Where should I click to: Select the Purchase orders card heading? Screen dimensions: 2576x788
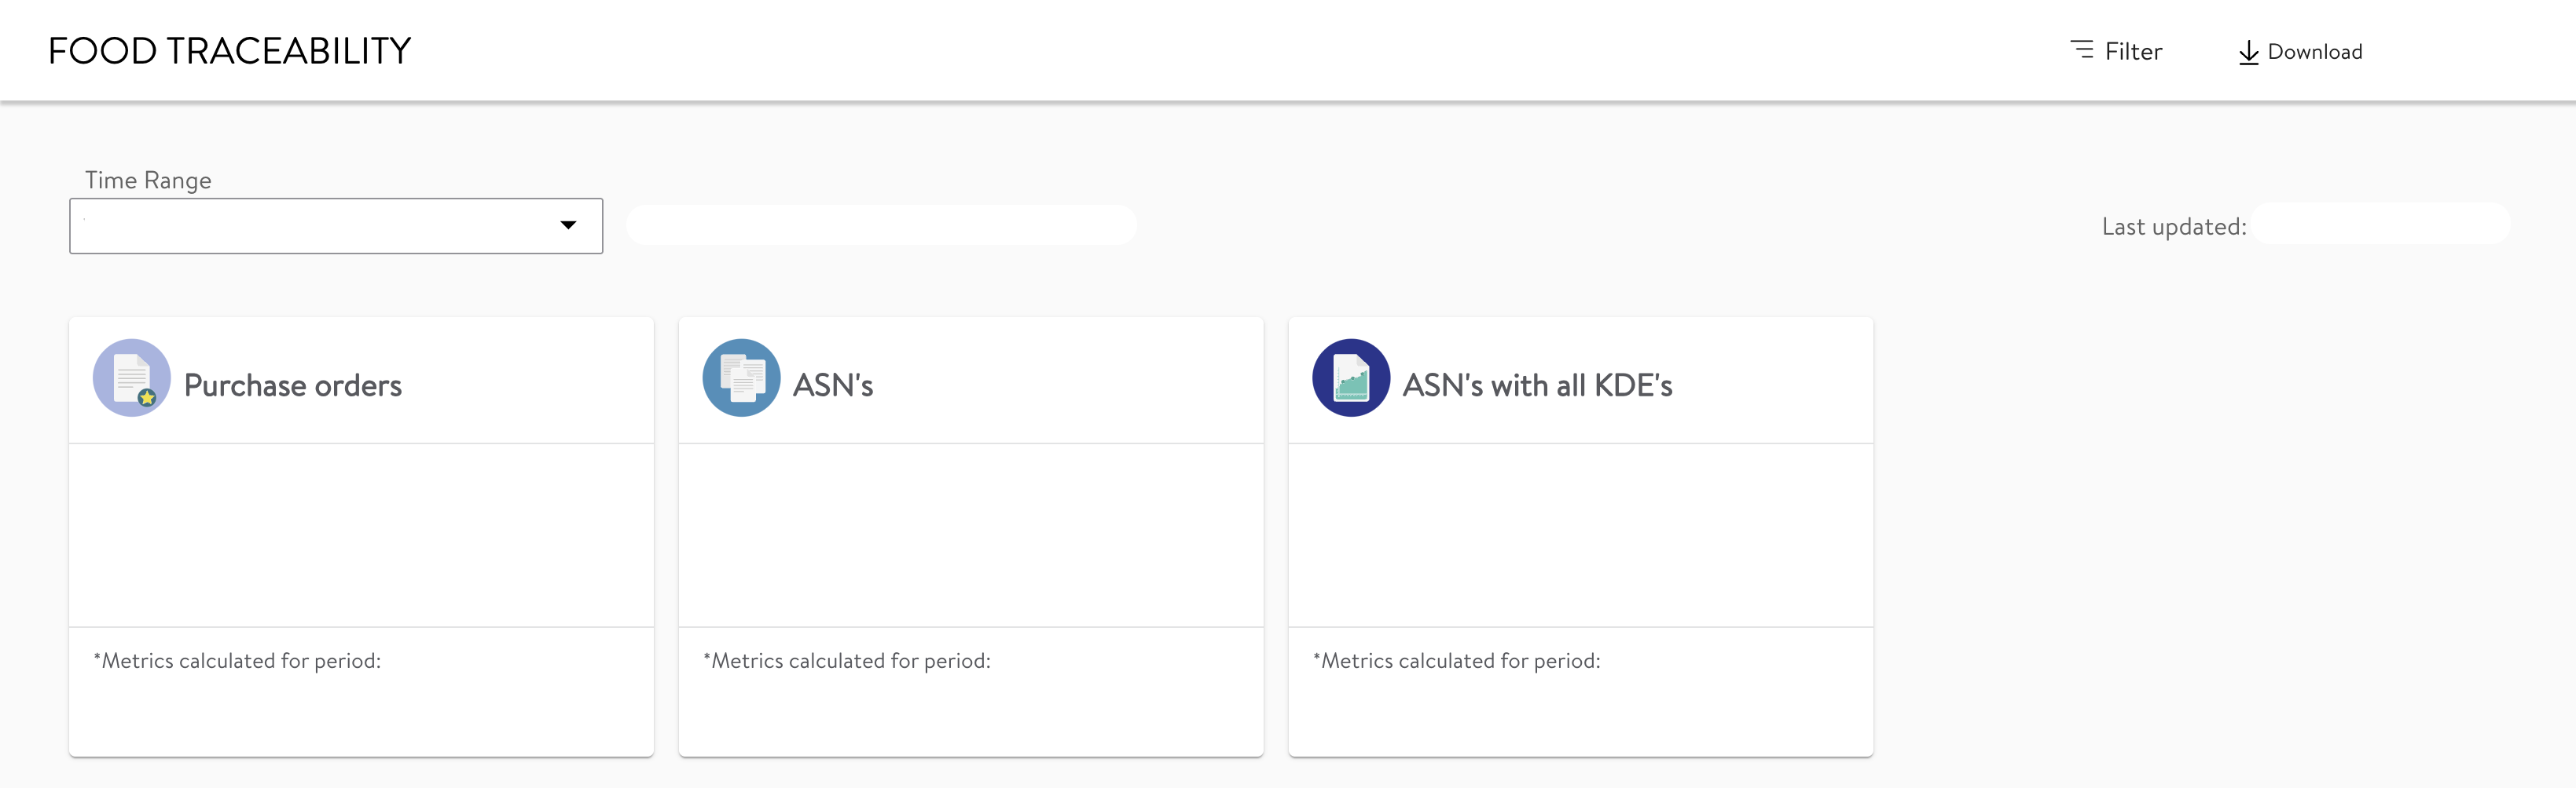pos(293,385)
